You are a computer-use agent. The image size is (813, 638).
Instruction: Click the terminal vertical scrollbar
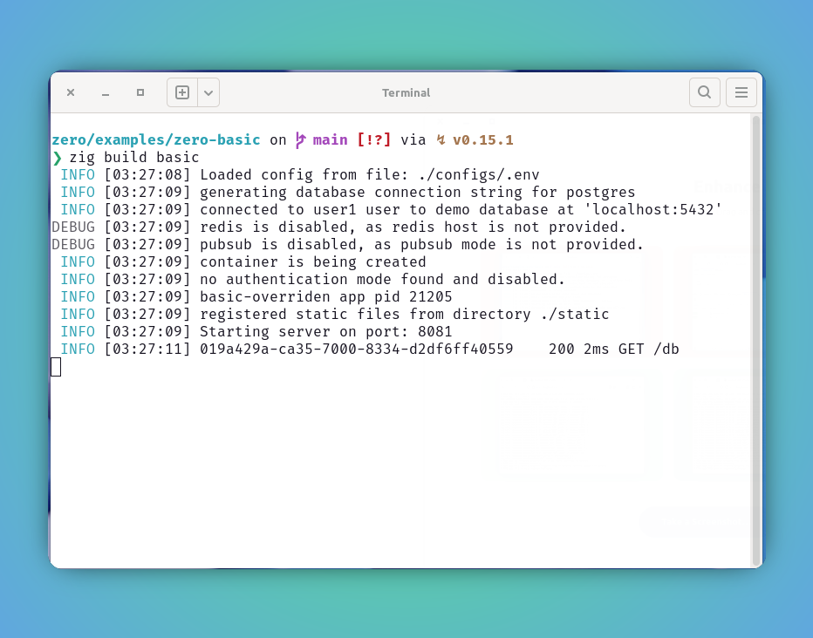(756, 341)
